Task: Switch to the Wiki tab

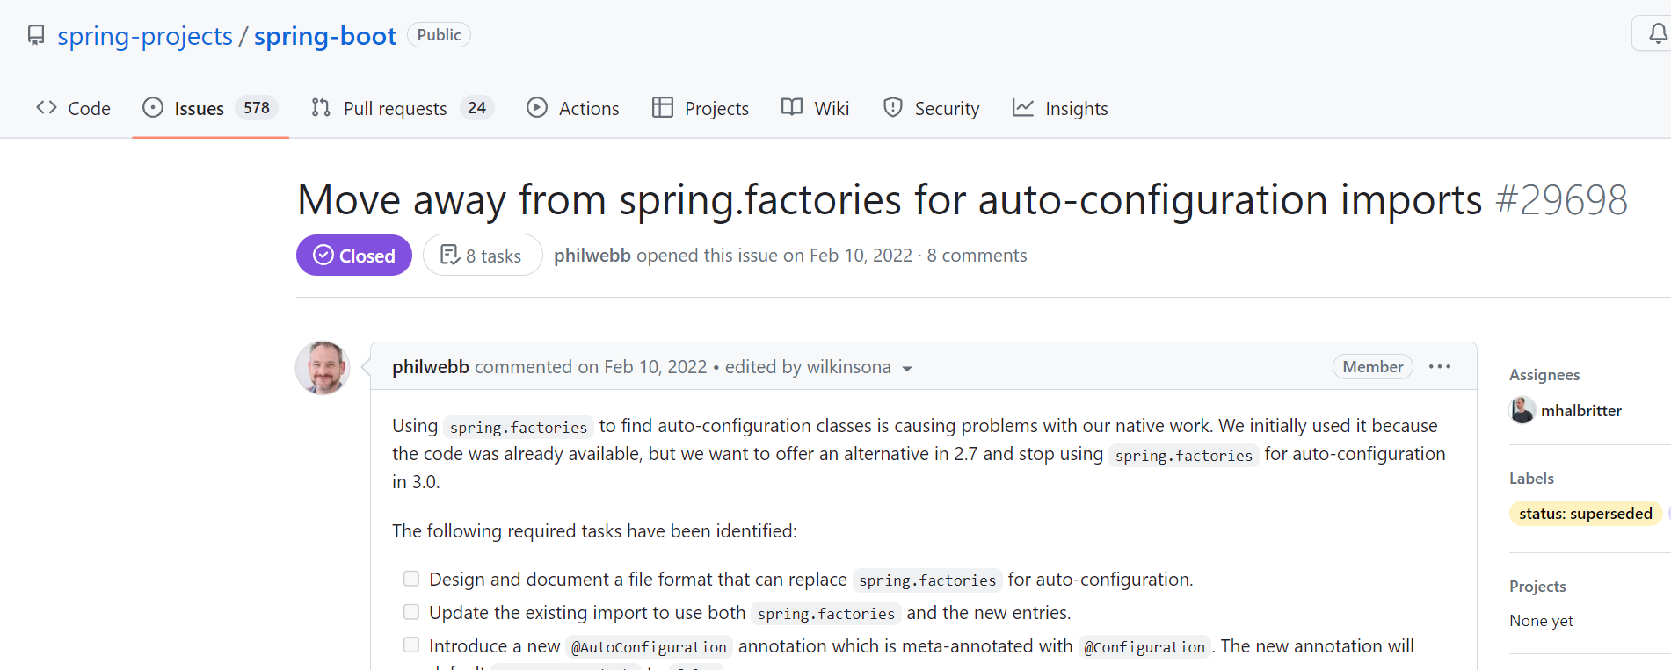Action: pyautogui.click(x=815, y=108)
